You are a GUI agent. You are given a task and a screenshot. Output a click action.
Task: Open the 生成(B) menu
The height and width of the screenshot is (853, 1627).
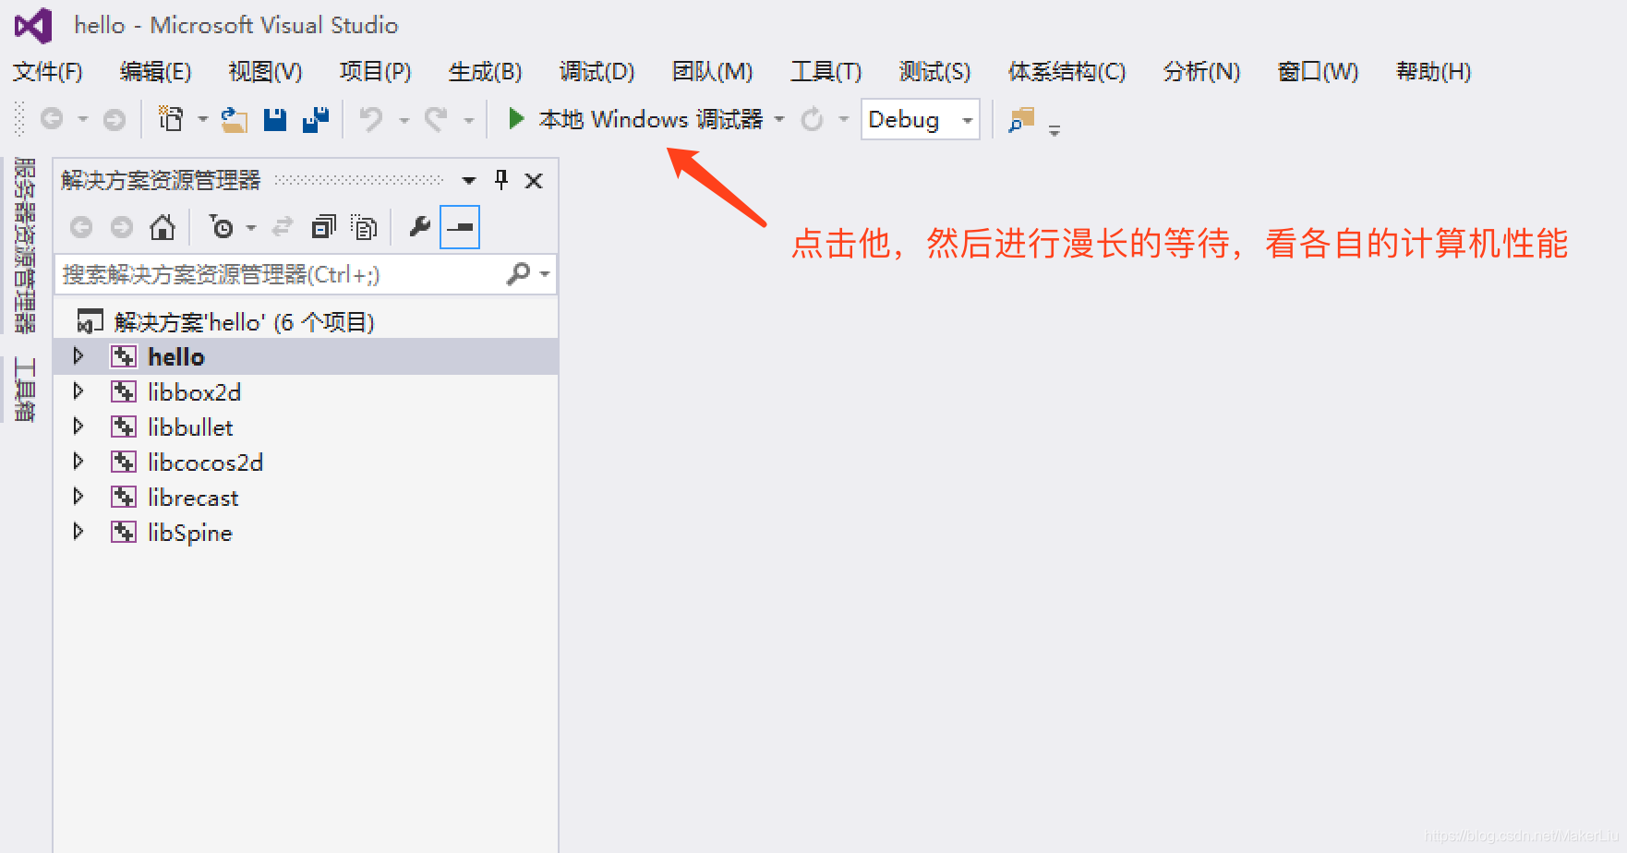point(485,72)
